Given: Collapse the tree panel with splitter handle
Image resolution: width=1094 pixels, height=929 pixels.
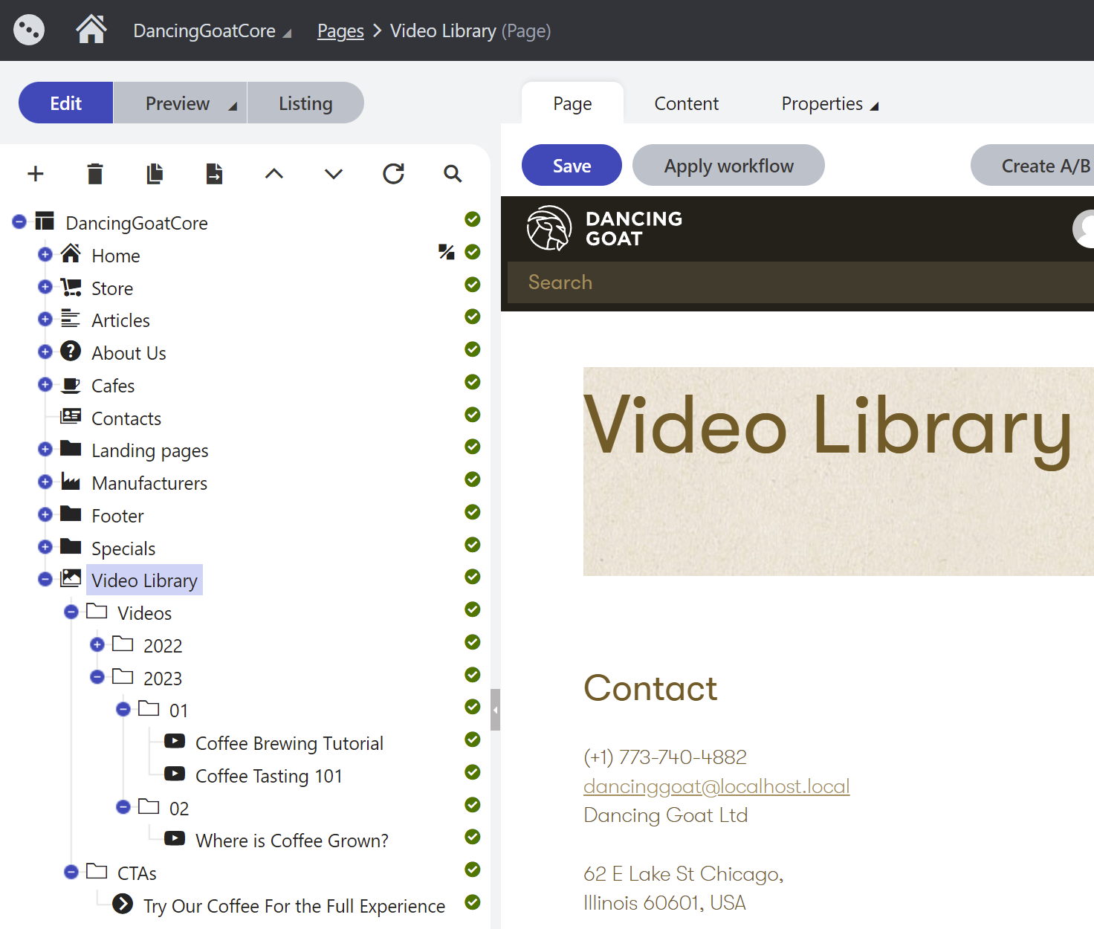Looking at the screenshot, I should (495, 710).
